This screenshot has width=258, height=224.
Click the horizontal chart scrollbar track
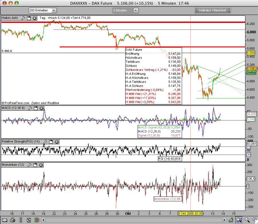point(129,220)
